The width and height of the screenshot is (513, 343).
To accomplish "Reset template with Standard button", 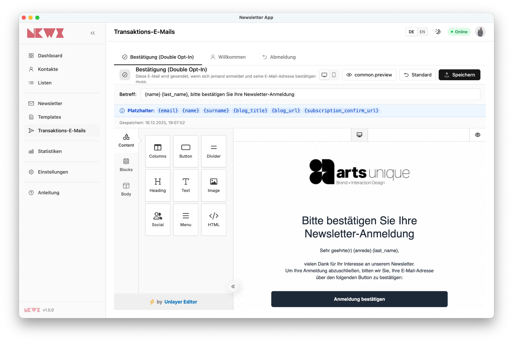I will point(417,75).
